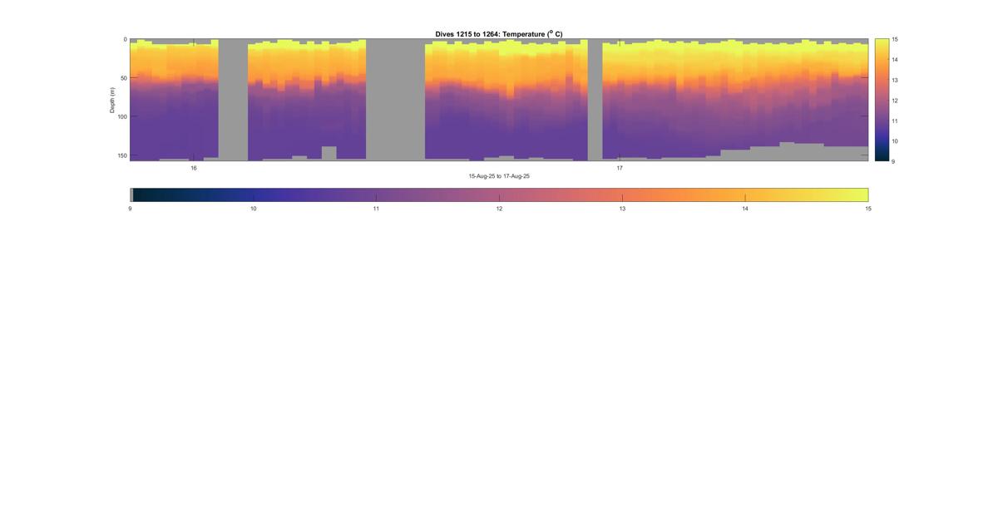Click tick label "12" on the vertical colorbar
Screen dimensions: 998x517
tap(895, 101)
